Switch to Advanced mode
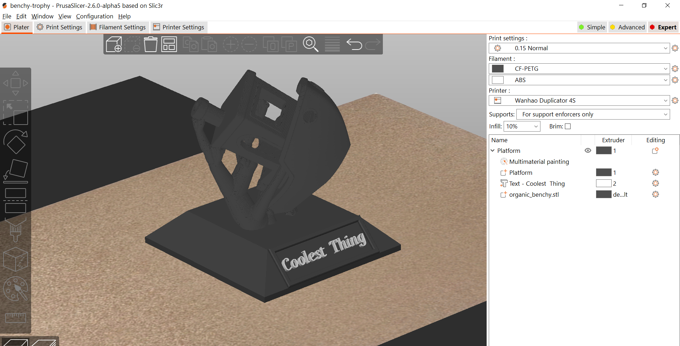This screenshot has width=680, height=346. point(628,27)
